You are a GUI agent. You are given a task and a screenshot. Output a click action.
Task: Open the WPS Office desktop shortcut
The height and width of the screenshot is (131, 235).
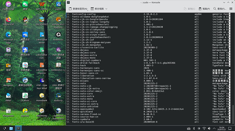42,4
